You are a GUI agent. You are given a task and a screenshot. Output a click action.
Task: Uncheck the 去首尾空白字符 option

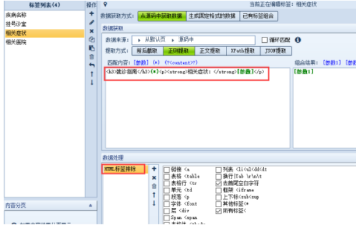coord(219,183)
